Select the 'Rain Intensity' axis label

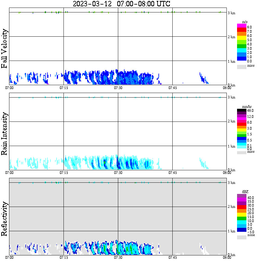tap(4, 134)
